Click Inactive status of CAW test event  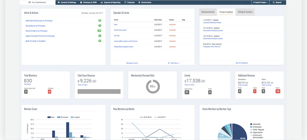tap(172, 30)
